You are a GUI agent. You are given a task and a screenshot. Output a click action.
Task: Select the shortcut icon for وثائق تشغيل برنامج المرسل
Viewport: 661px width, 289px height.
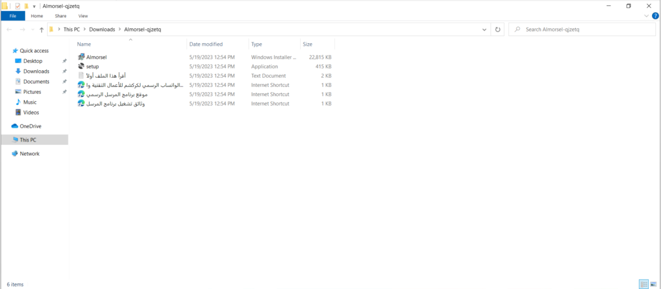(x=81, y=104)
